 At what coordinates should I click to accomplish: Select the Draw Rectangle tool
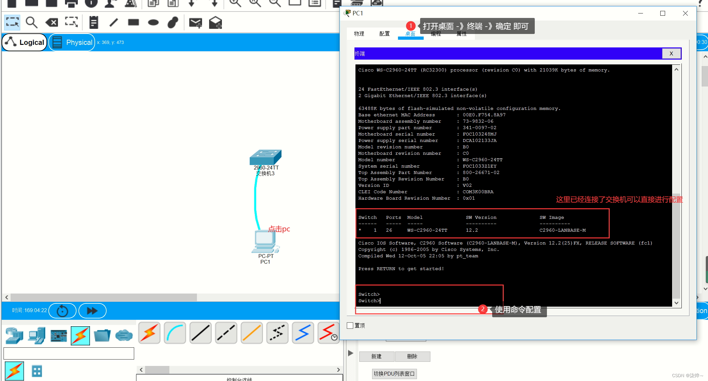[134, 22]
